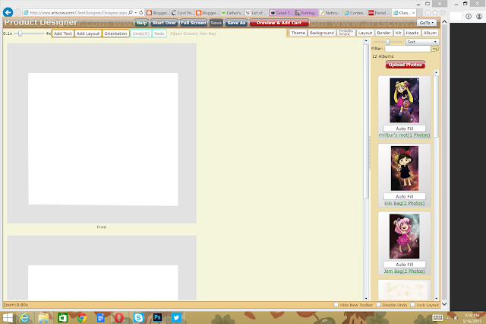Enable the Hide New Toolbar checkbox

336,305
